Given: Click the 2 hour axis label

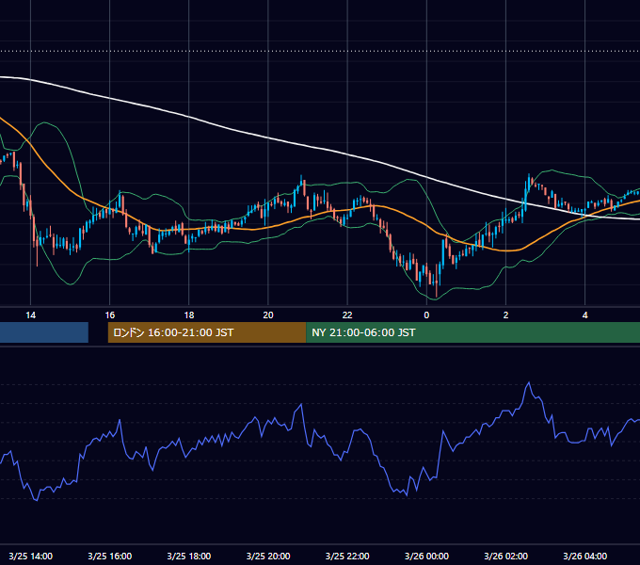Looking at the screenshot, I should pos(505,315).
